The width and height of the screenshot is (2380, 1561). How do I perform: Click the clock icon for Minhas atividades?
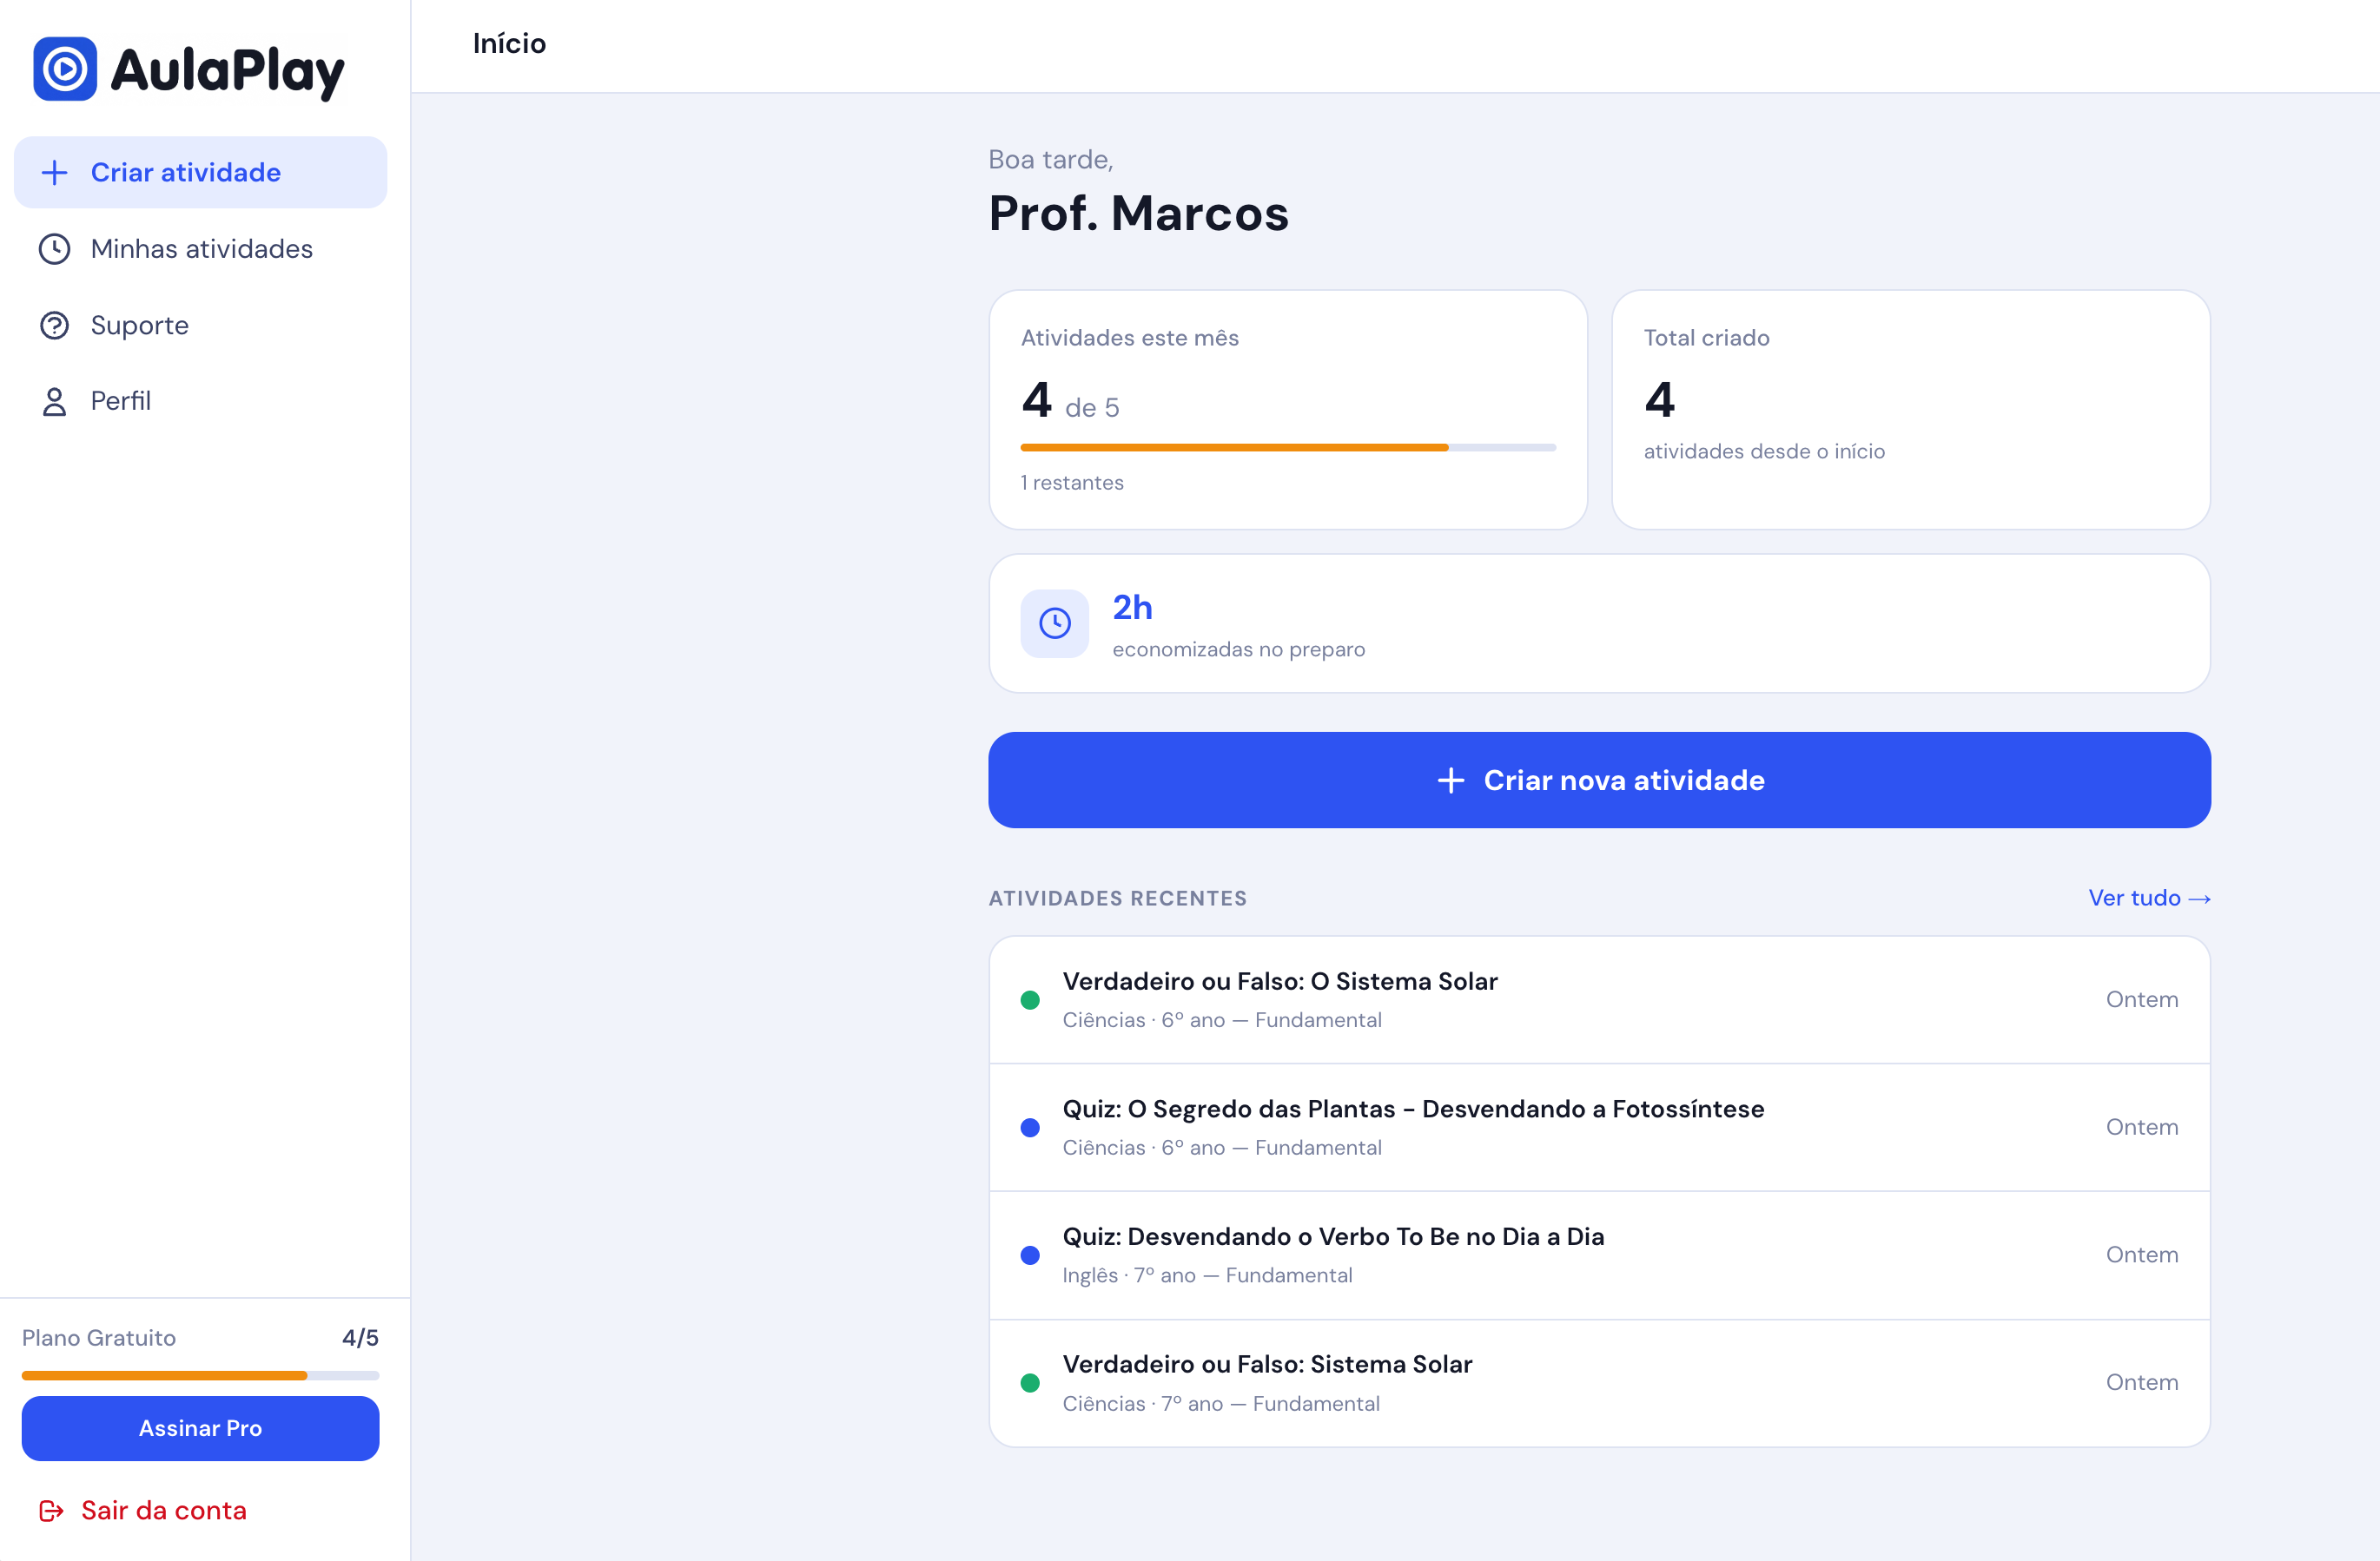coord(54,249)
